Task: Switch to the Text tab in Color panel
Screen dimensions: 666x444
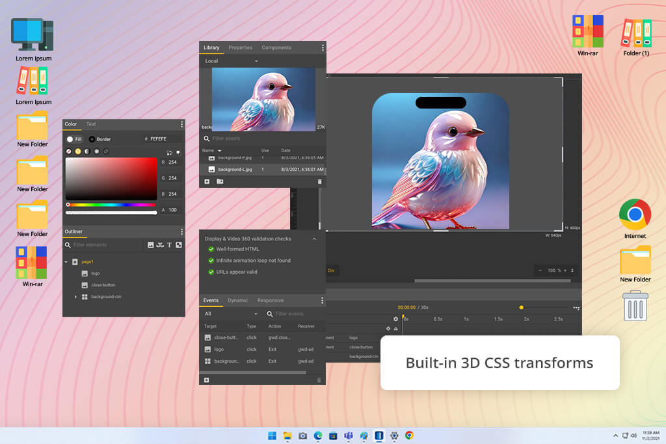Action: pyautogui.click(x=91, y=124)
